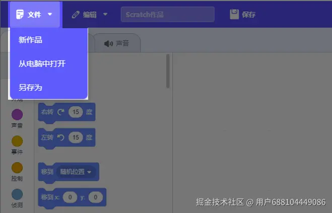Click the block palette vertical scrollbar

(x=168, y=71)
